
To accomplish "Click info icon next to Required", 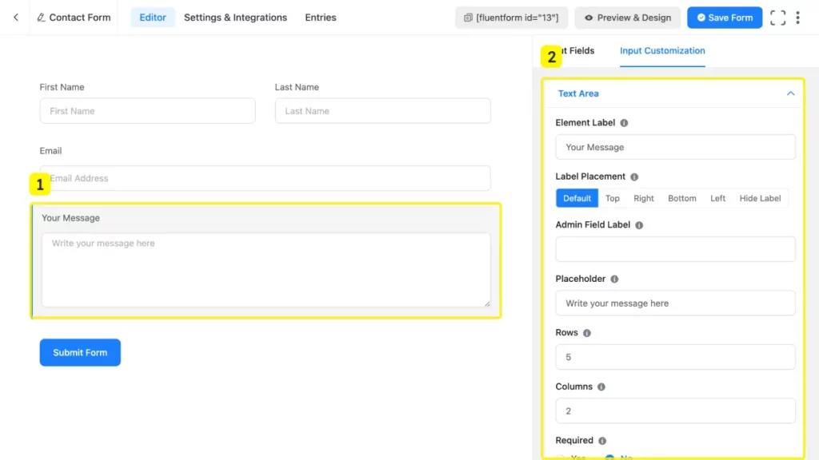I will pyautogui.click(x=601, y=441).
